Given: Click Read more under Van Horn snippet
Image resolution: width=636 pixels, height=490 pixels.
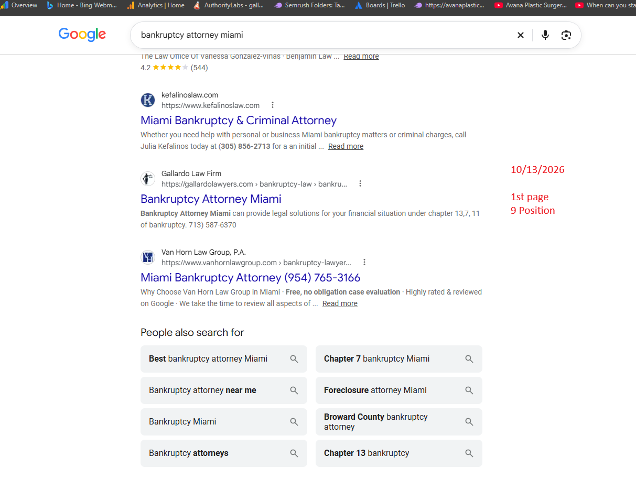Looking at the screenshot, I should coord(340,304).
